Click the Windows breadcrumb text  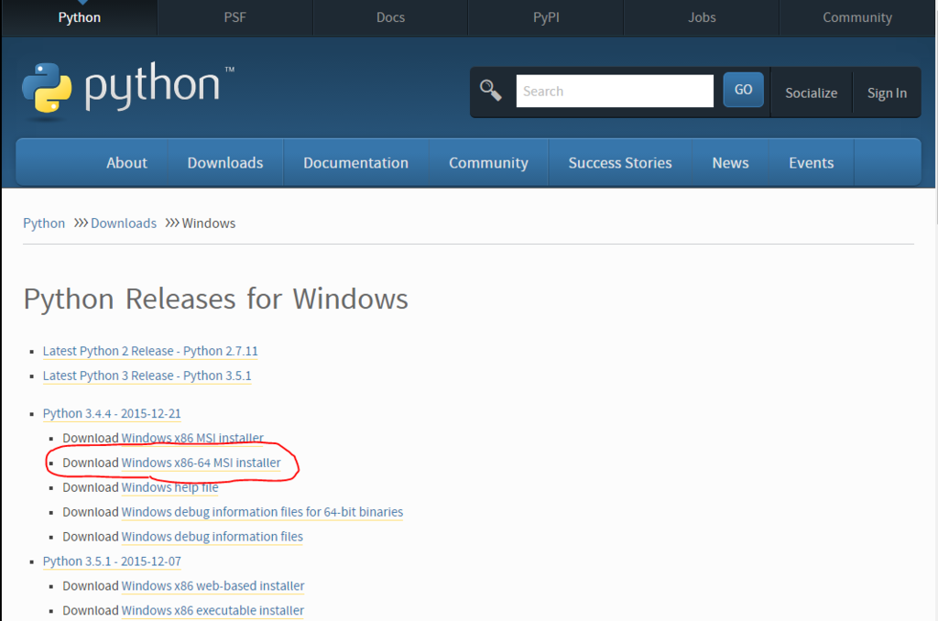coord(208,223)
